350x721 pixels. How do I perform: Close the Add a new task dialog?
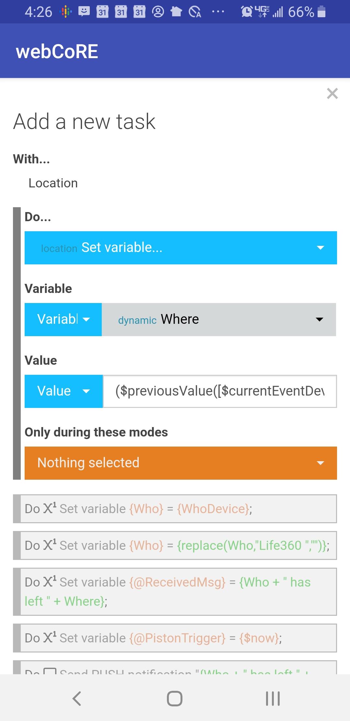tap(332, 94)
